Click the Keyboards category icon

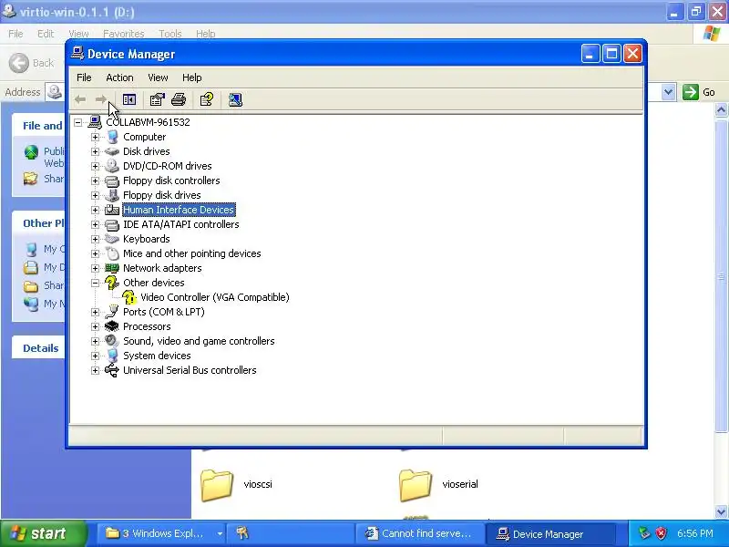pyautogui.click(x=112, y=239)
